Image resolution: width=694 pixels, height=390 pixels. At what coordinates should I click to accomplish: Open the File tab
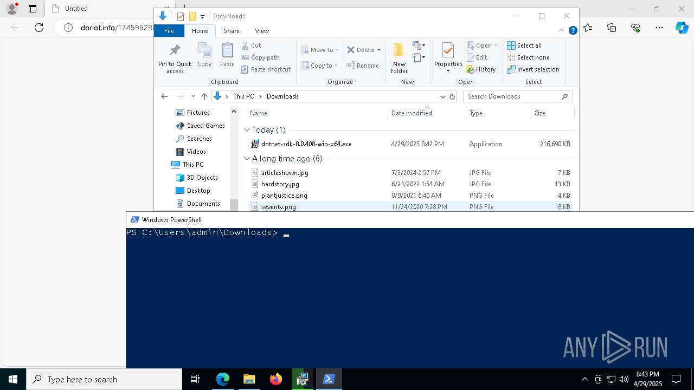pos(169,31)
